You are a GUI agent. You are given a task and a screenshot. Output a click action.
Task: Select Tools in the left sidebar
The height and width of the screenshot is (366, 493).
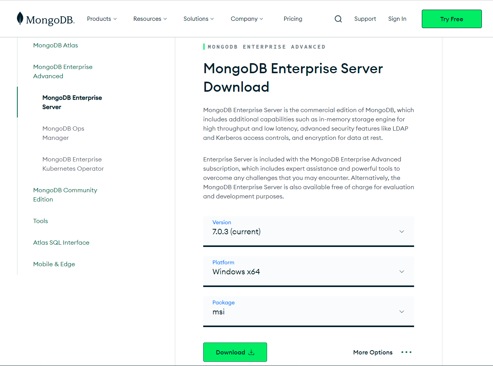tap(40, 221)
